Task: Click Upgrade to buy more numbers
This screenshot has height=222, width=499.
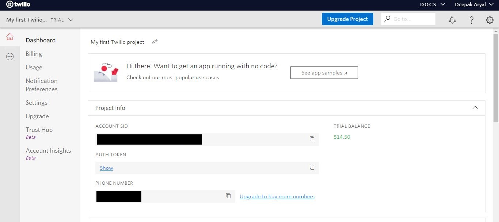Action: click(x=277, y=196)
